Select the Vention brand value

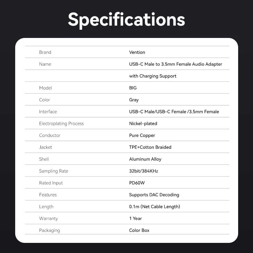(x=137, y=52)
